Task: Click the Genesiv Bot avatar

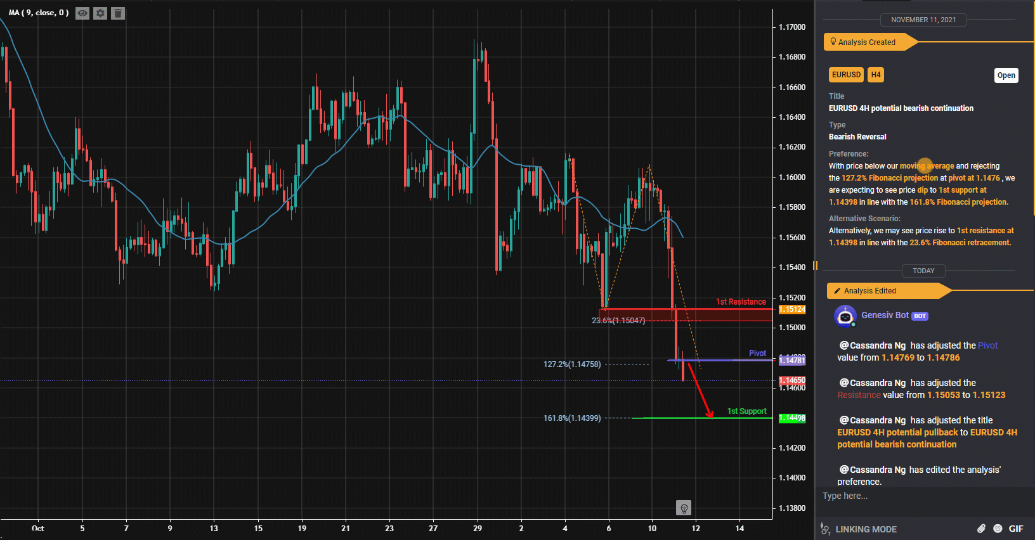Action: [x=845, y=316]
